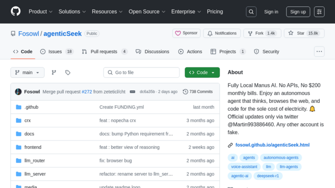The height and width of the screenshot is (188, 335).
Task: Expand the Open Source menu
Action: [147, 11]
